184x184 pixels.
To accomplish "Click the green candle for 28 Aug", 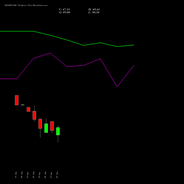I will click(x=58, y=131).
